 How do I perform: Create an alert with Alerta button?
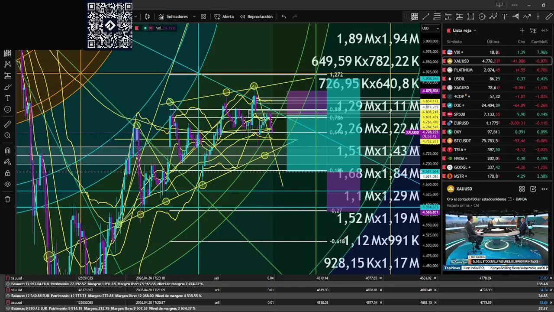(224, 16)
